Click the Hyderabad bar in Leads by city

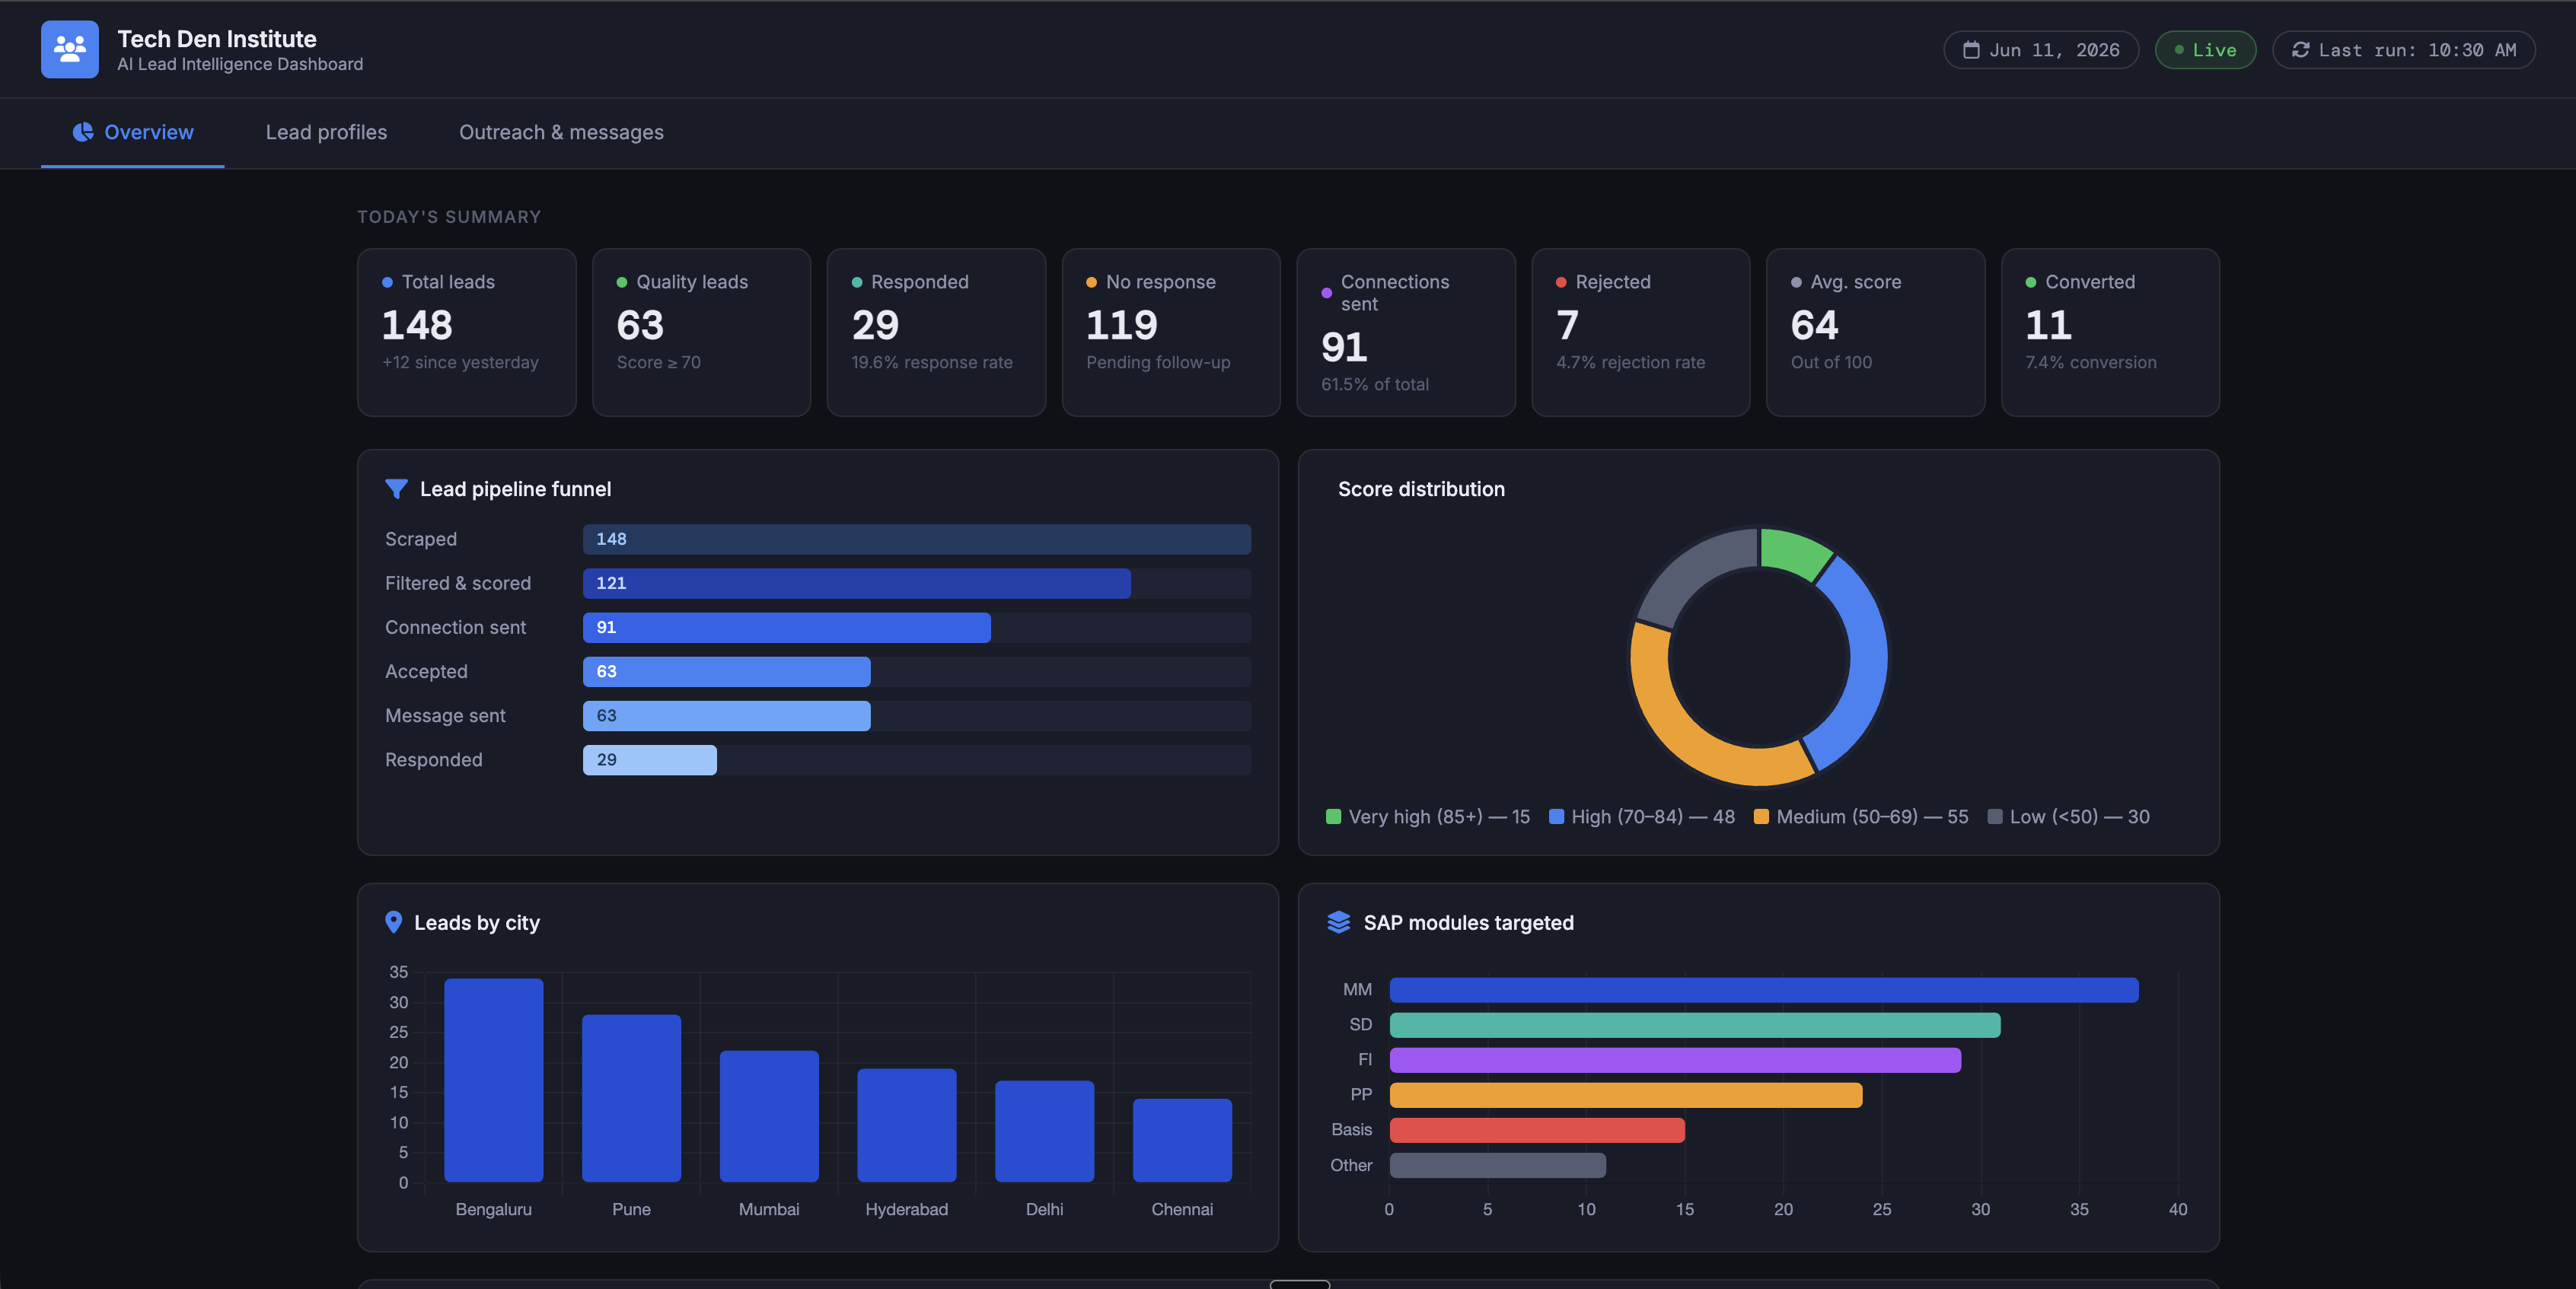(x=907, y=1125)
